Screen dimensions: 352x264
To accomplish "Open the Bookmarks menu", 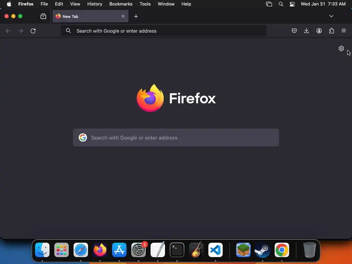I will coord(121,4).
